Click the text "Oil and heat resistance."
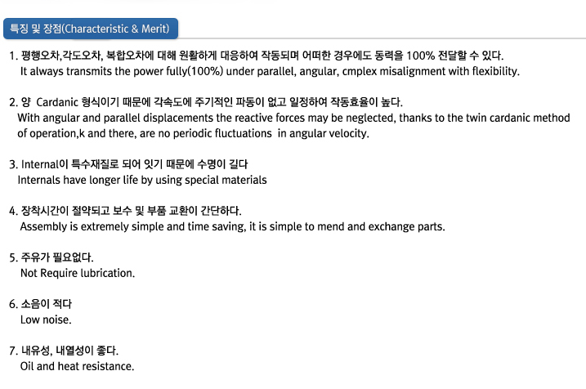Screen dimensions: 586x389 click(x=78, y=366)
